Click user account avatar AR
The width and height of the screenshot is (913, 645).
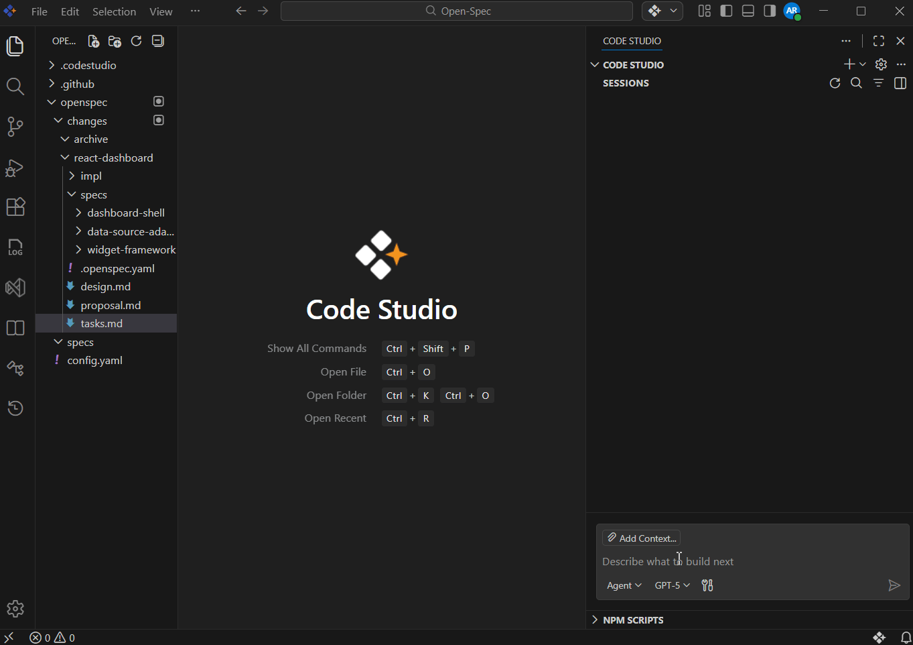pyautogui.click(x=792, y=11)
